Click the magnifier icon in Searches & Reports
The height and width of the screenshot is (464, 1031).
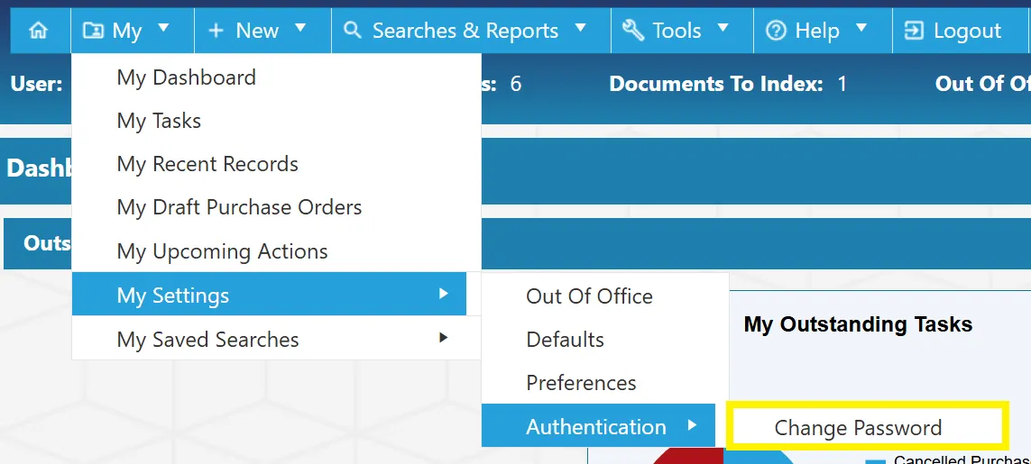(353, 30)
